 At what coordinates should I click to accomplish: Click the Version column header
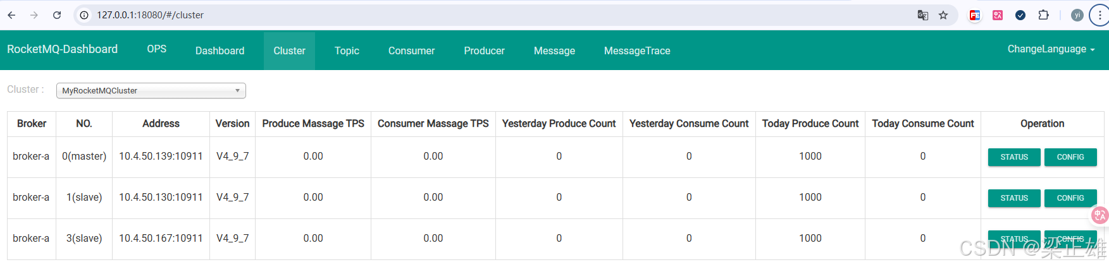(x=232, y=124)
